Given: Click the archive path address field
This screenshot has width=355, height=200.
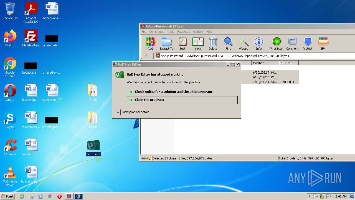Looking at the screenshot, I should click(255, 56).
